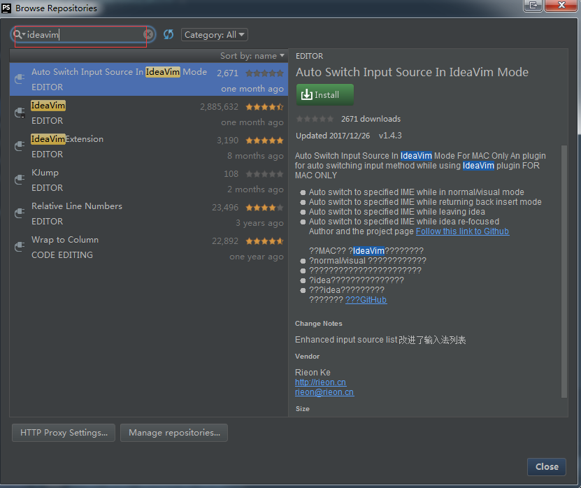
Task: Click plugin icon for Auto Switch Input Source
Action: point(20,79)
